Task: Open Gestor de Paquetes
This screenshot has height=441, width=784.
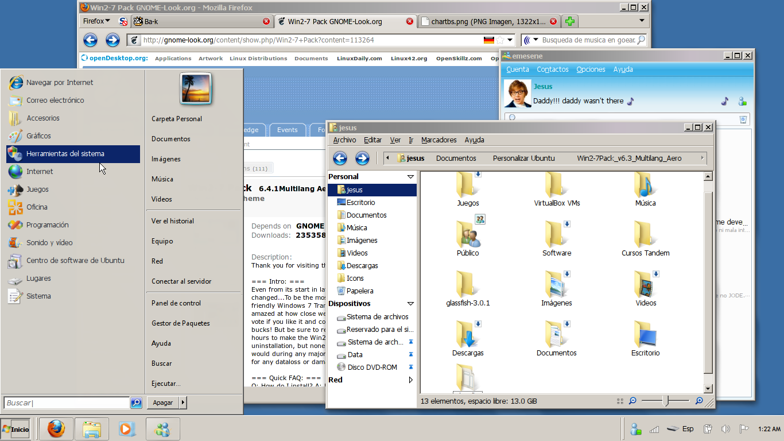Action: (x=181, y=323)
